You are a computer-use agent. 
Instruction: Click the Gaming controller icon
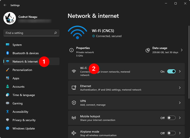click(8, 103)
